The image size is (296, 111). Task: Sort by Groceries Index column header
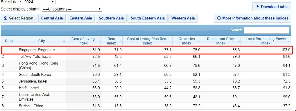pyautogui.click(x=187, y=41)
